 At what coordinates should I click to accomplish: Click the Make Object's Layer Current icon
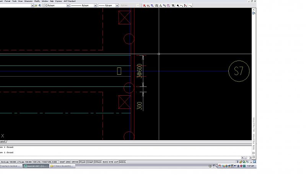click(x=36, y=5)
